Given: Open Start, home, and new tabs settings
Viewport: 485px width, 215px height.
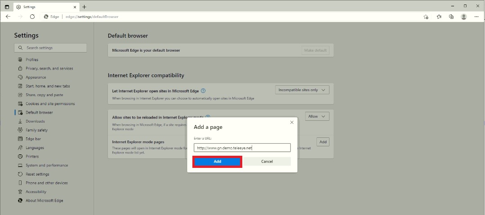Looking at the screenshot, I should point(48,86).
